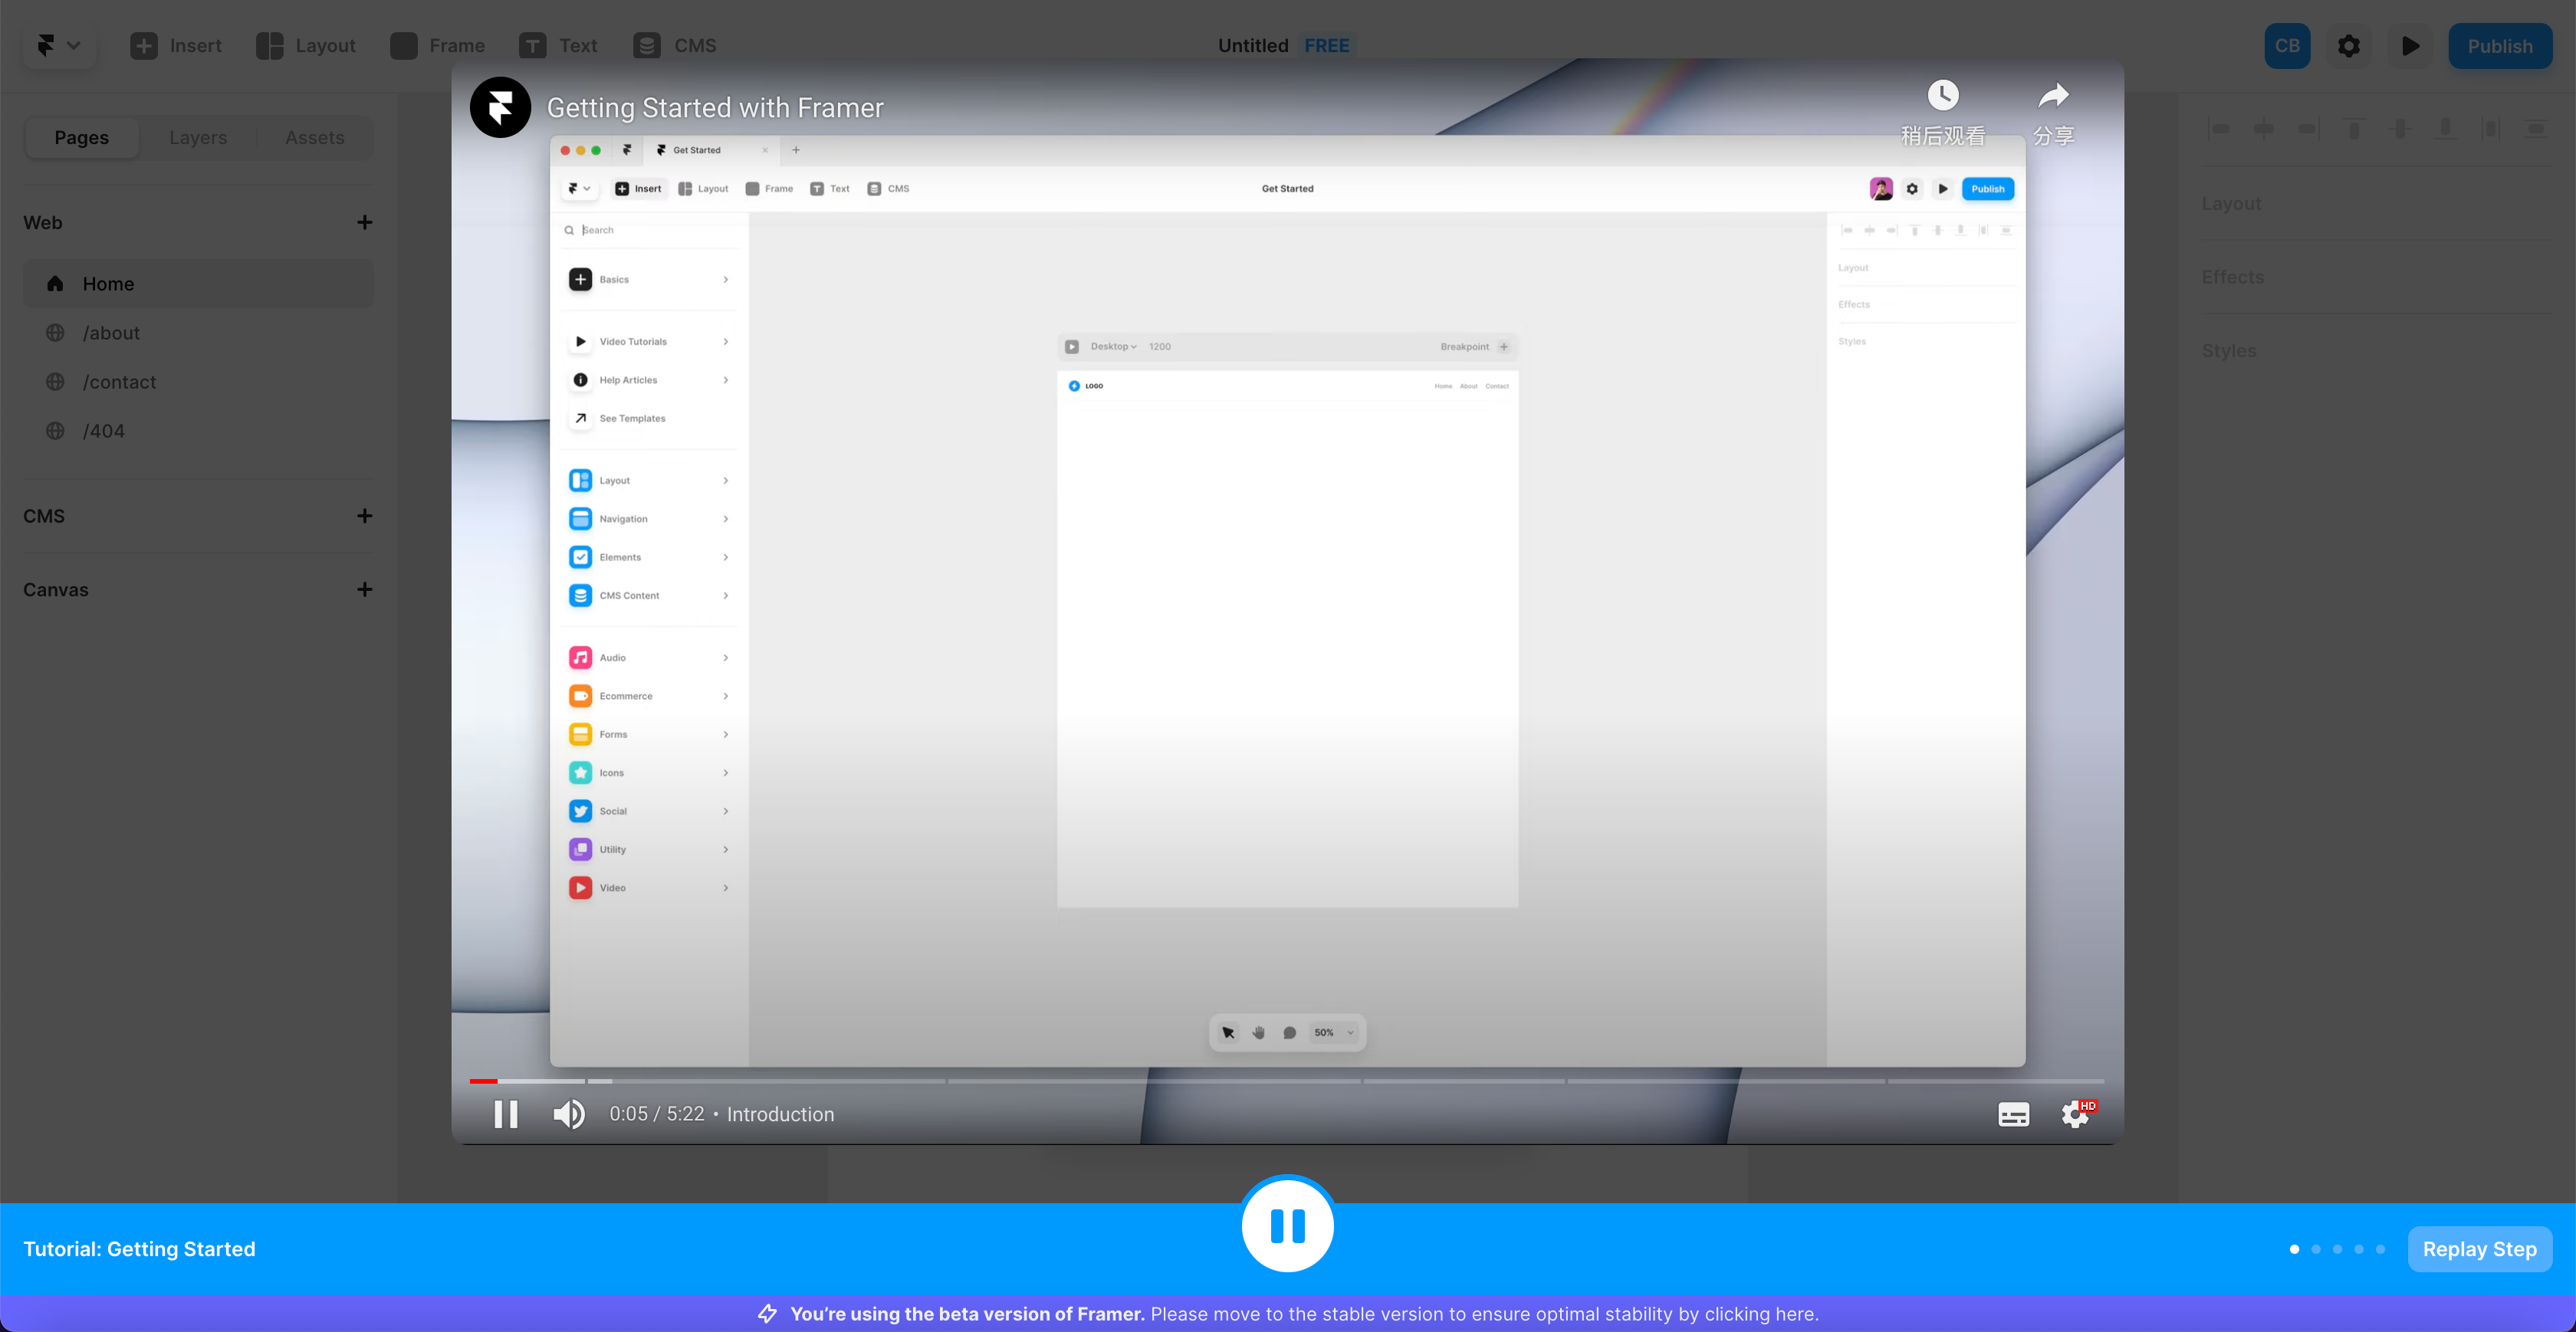Click the align top icon in right panel
2576x1332 pixels.
(2354, 128)
